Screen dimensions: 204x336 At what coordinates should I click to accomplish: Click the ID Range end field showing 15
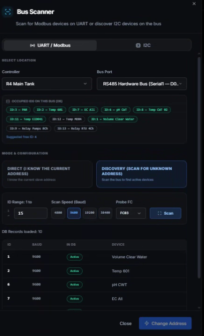click(31, 213)
